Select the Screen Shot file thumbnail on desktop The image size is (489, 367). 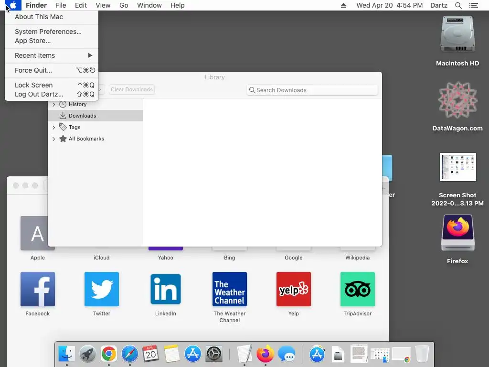tap(457, 167)
